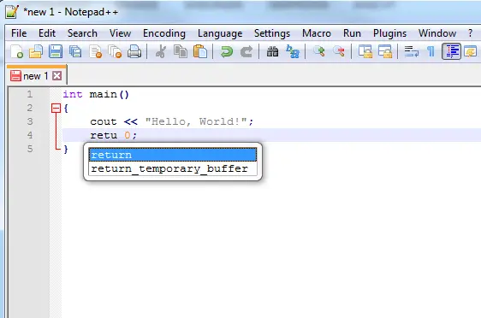The height and width of the screenshot is (318, 481).
Task: Click the Cut scissors icon
Action: click(x=160, y=51)
